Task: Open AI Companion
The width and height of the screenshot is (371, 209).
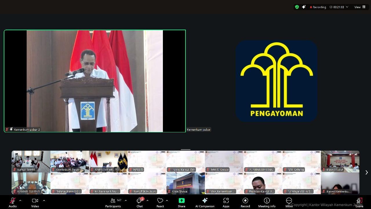Action: tap(205, 200)
